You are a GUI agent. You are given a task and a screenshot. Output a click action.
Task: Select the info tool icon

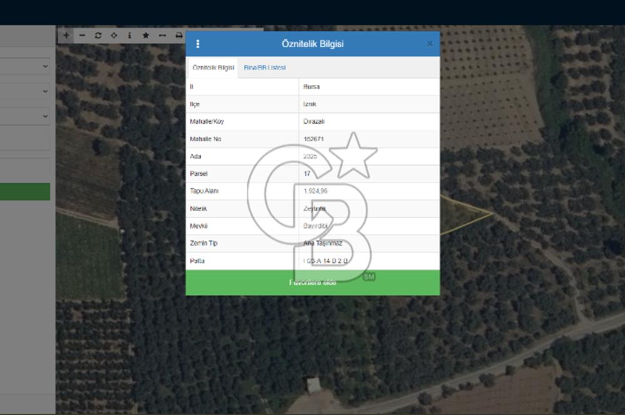(x=129, y=36)
